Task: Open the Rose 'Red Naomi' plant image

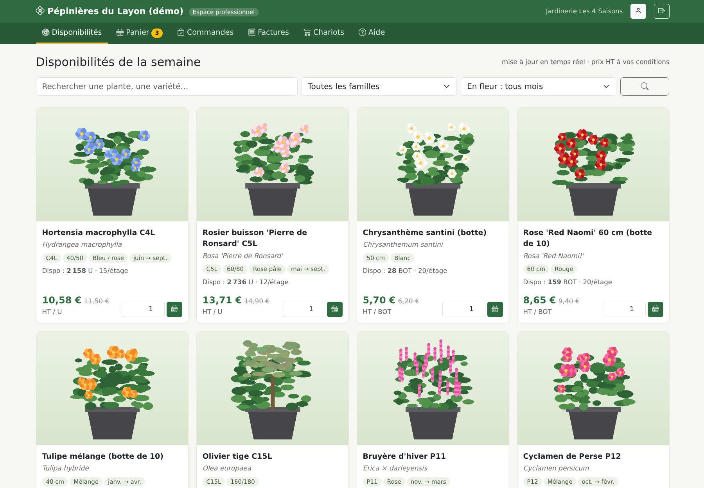Action: point(593,165)
